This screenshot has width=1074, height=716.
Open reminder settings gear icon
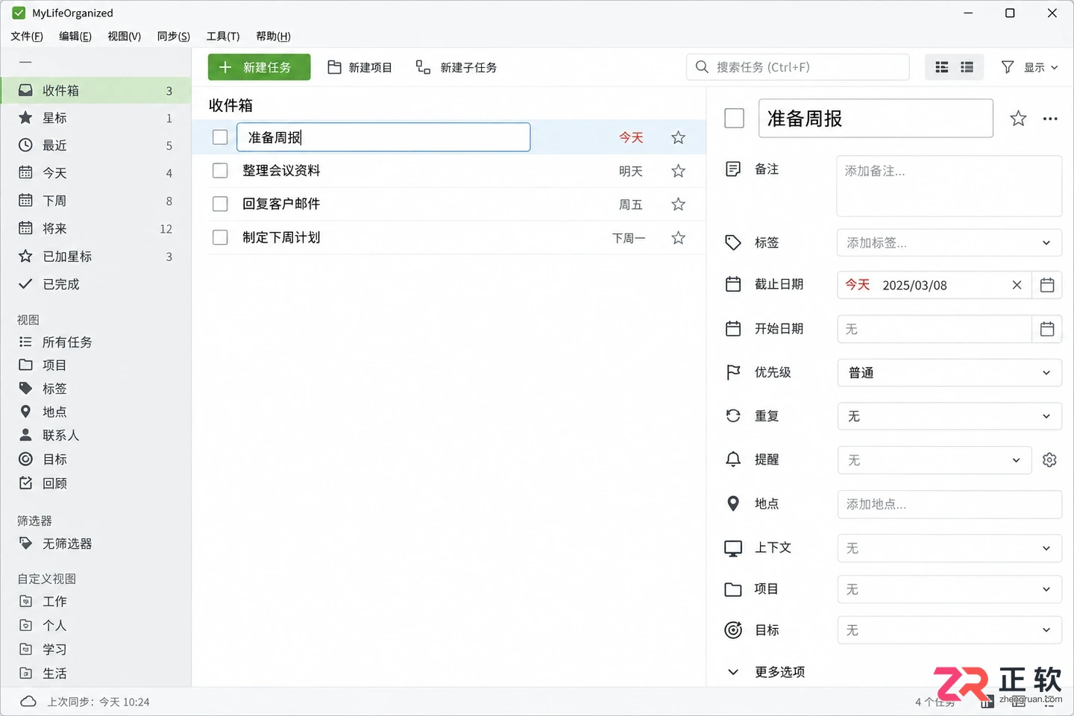[1049, 460]
